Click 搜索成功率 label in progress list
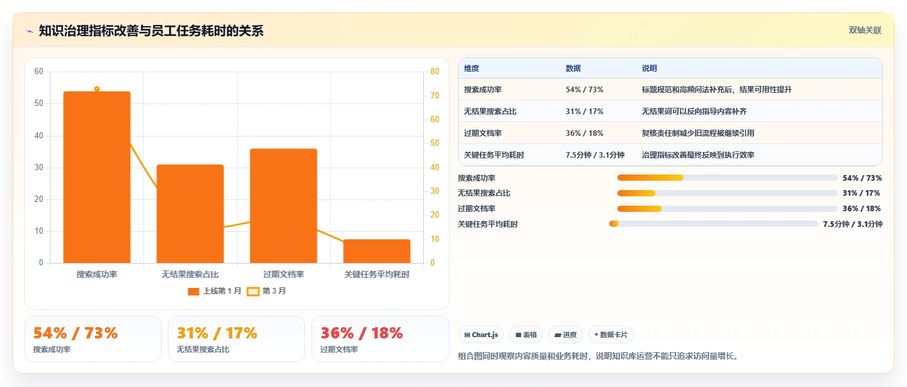The width and height of the screenshot is (907, 387). [477, 178]
